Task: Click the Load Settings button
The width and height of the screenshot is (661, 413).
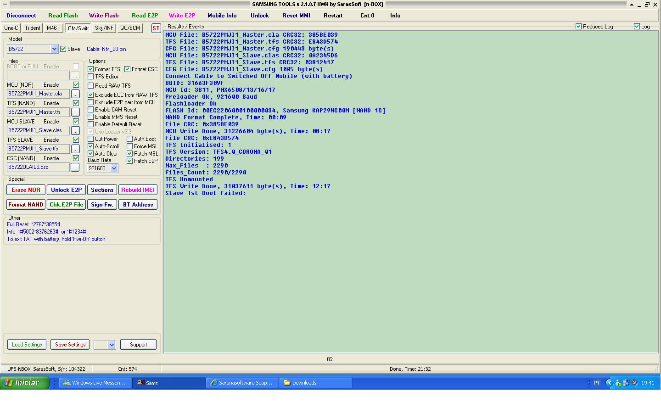Action: [x=27, y=345]
